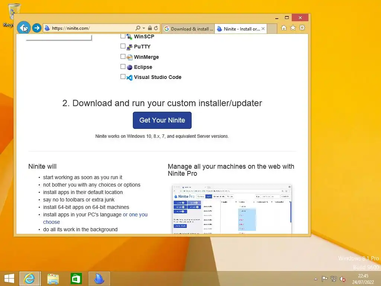381x286 pixels.
Task: Click the WinMerge label text
Action: pos(146,57)
